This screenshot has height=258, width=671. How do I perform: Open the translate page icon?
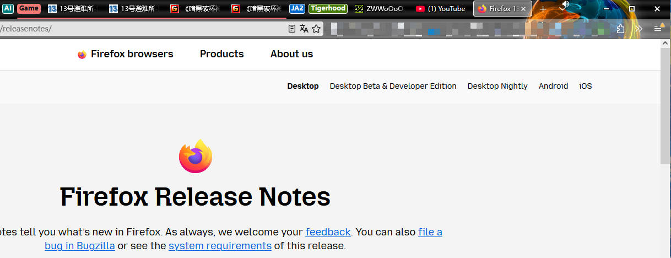[x=304, y=29]
